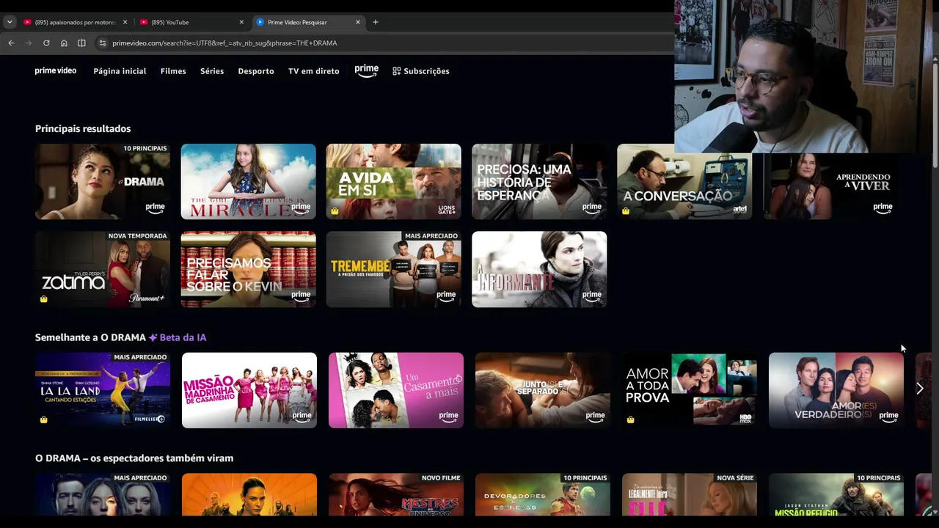Screen dimensions: 939x528
Task: Open The Girl Who Believes in Miracles
Action: tap(249, 182)
